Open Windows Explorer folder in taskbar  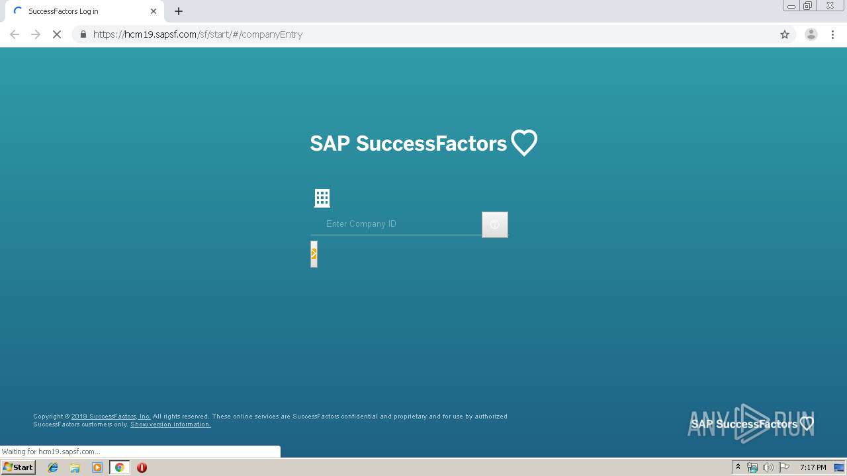point(75,467)
